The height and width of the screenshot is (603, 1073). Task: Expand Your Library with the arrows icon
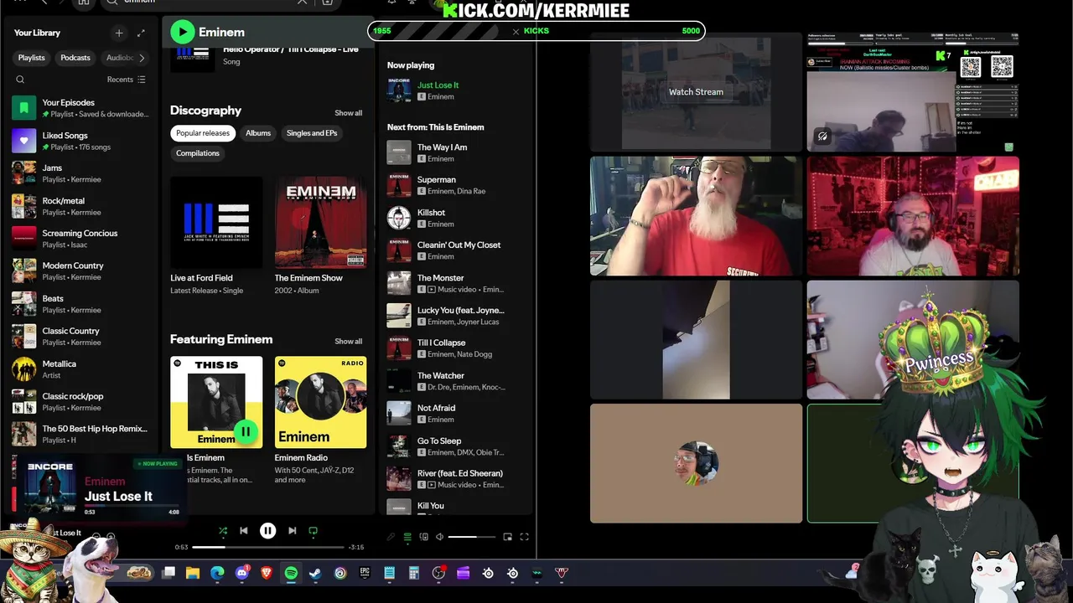(141, 33)
